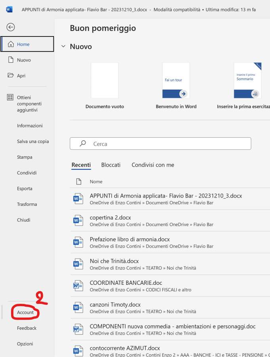
Task: Click the add-ins grid icon
Action: coord(11,98)
